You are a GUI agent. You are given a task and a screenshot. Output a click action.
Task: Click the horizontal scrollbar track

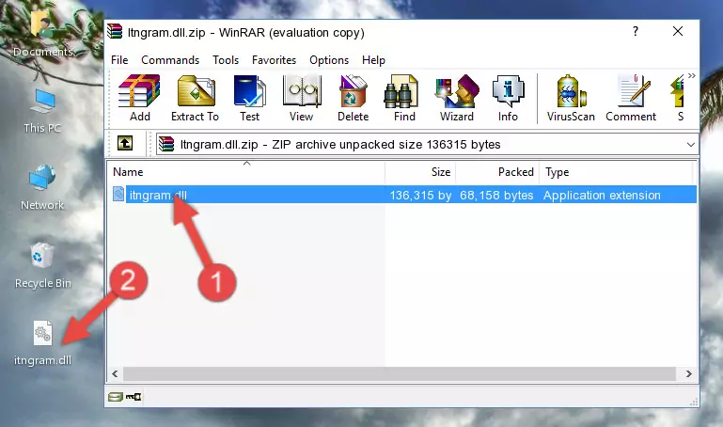point(400,373)
